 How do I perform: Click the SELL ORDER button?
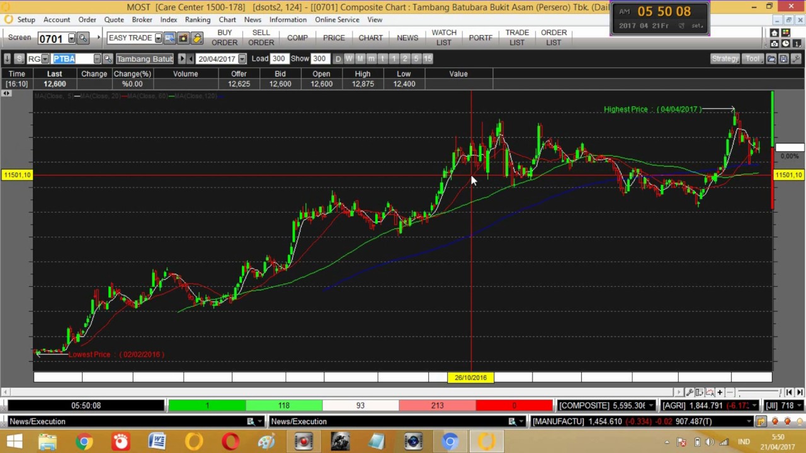point(261,38)
